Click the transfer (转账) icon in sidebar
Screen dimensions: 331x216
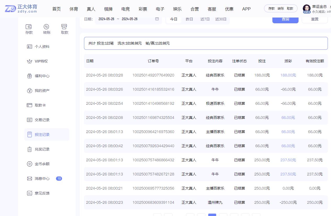(x=47, y=27)
